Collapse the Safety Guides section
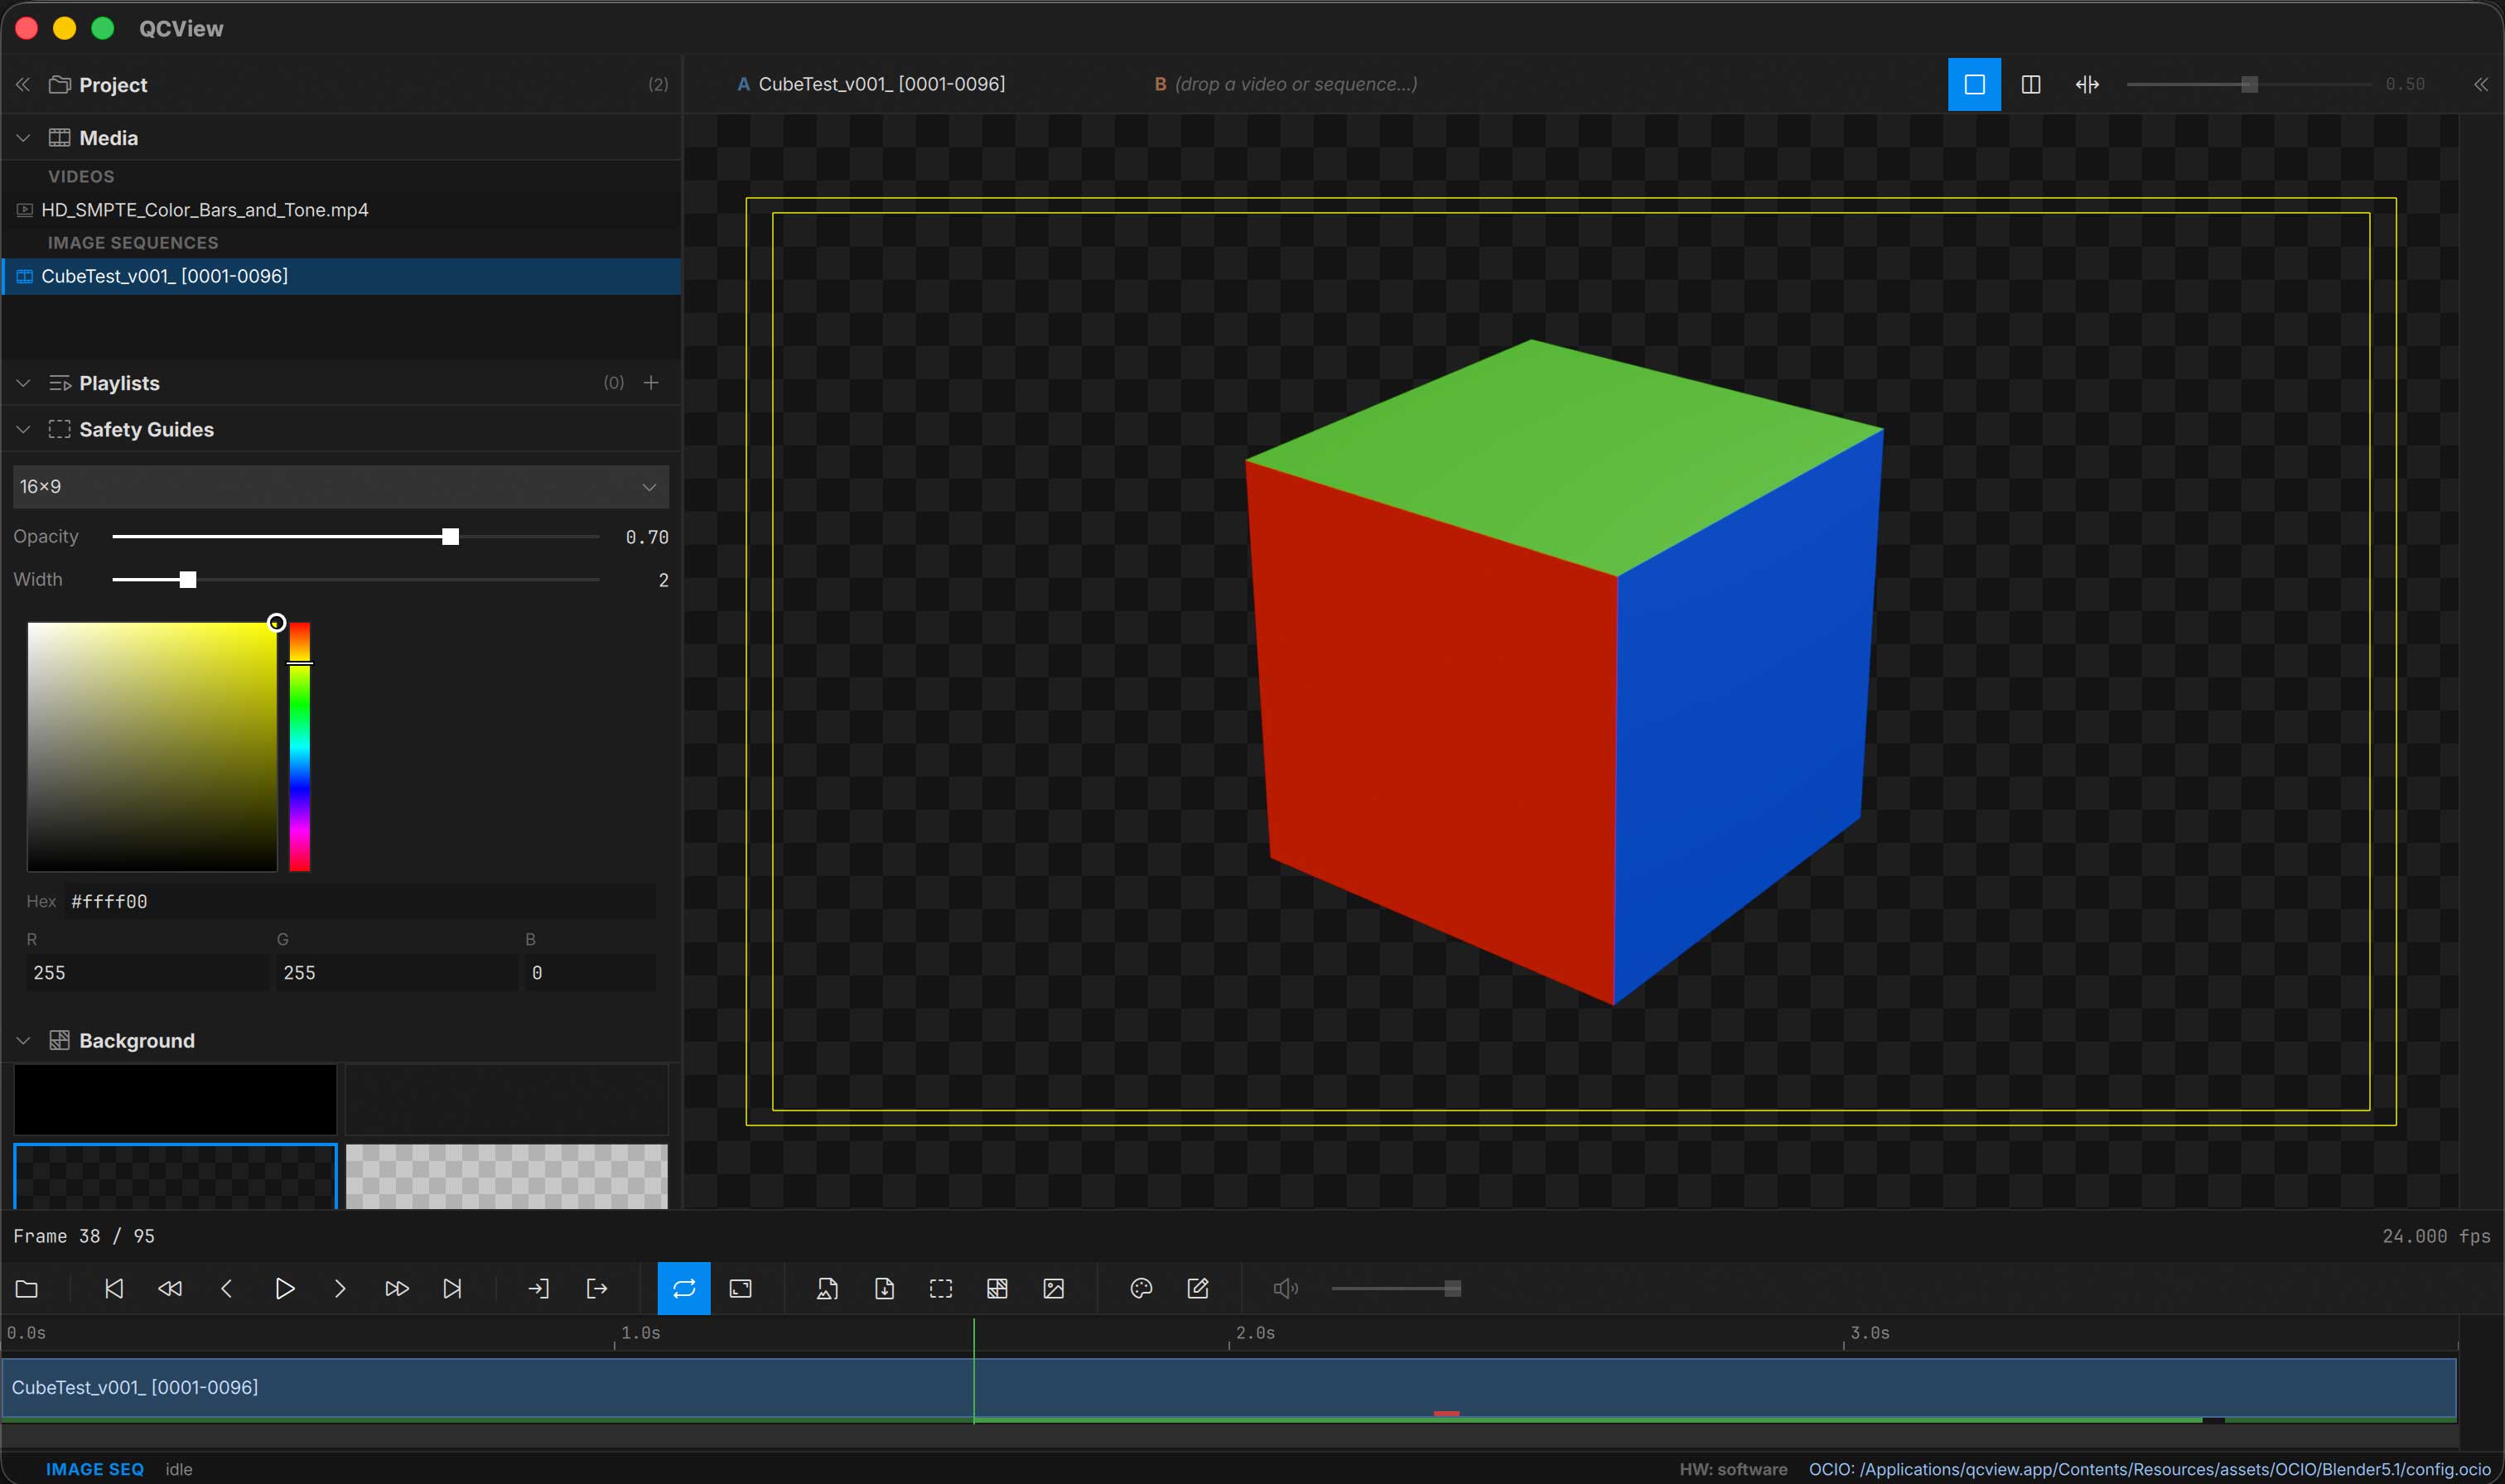This screenshot has width=2505, height=1484. pyautogui.click(x=23, y=429)
